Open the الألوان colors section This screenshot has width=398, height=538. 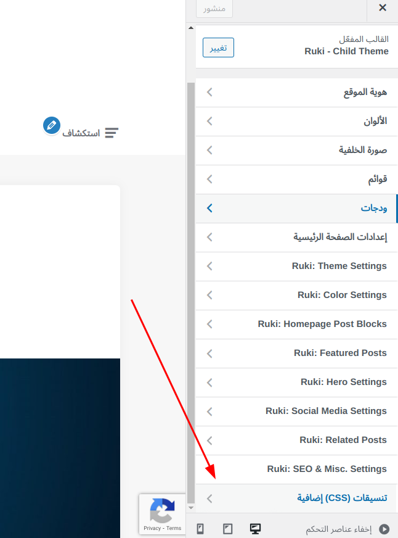tap(296, 122)
